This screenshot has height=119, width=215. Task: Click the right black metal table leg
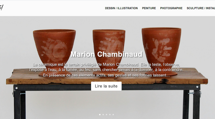(191, 104)
